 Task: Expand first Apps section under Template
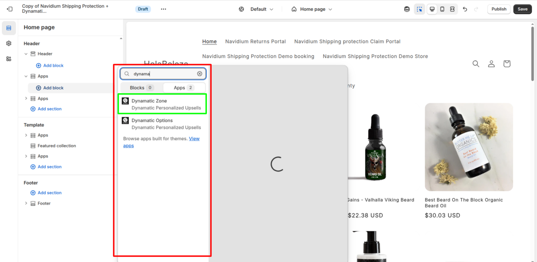click(26, 135)
